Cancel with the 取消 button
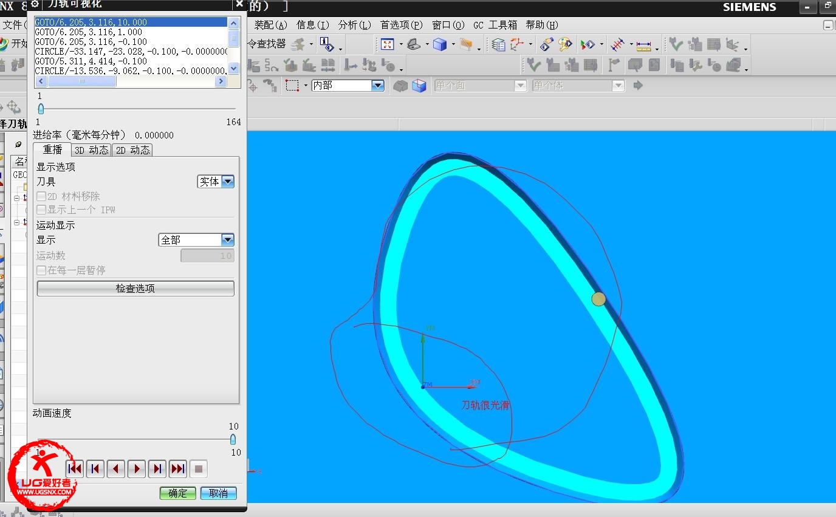The width and height of the screenshot is (836, 517). [219, 493]
